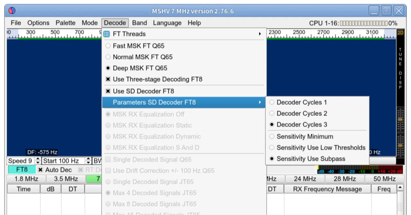This screenshot has height=215, width=411.
Task: Click the dB signal level meter
Action: (360, 169)
